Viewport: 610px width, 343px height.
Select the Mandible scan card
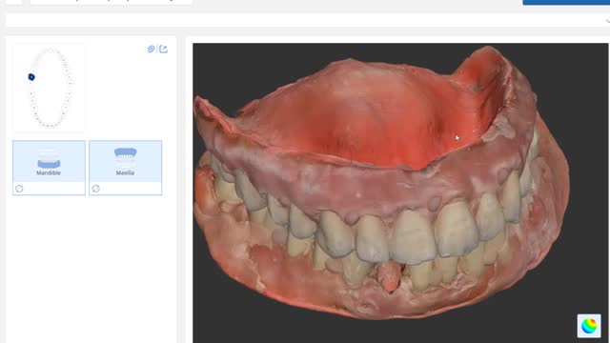[49, 168]
